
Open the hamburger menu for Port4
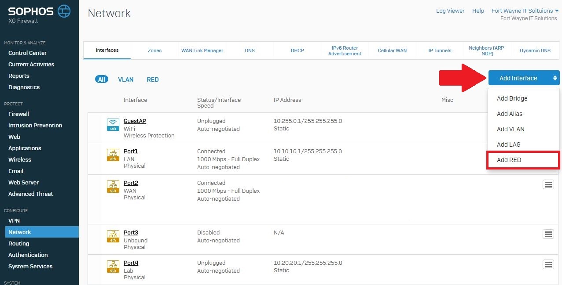click(x=548, y=264)
